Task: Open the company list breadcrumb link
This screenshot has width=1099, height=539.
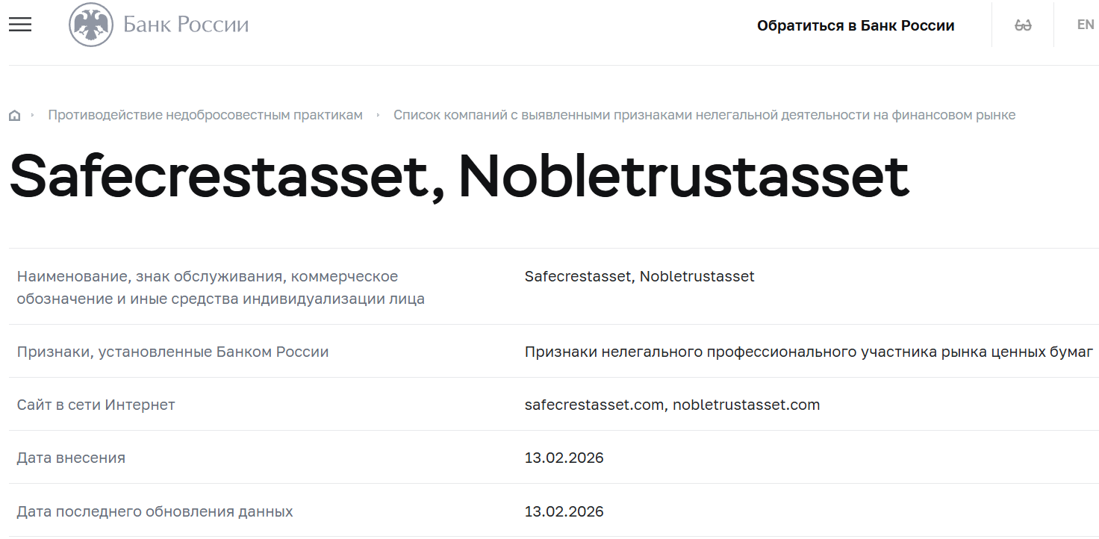Action: point(704,114)
